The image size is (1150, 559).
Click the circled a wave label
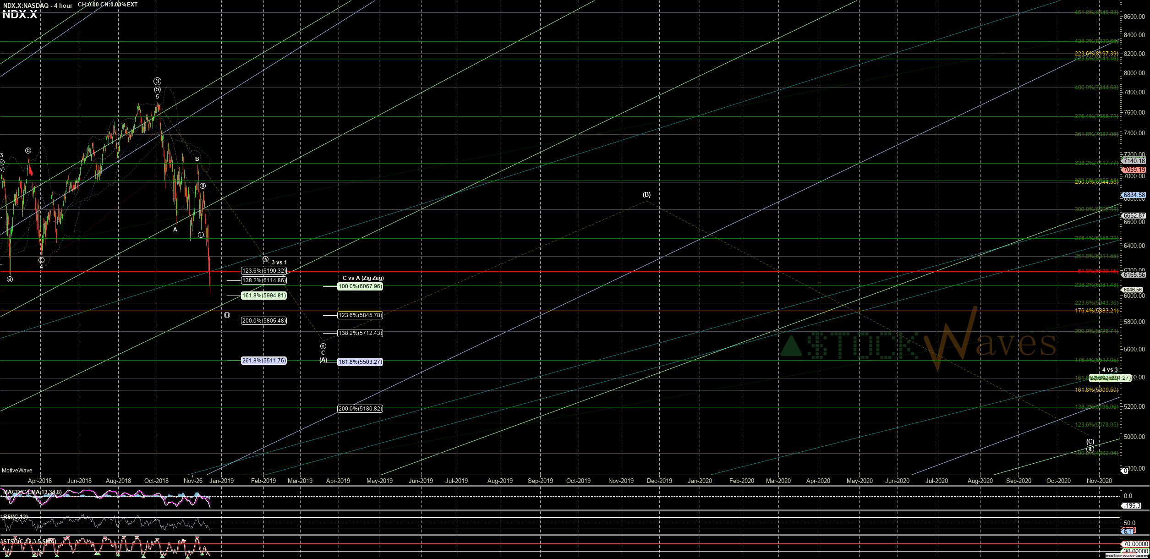click(x=10, y=279)
